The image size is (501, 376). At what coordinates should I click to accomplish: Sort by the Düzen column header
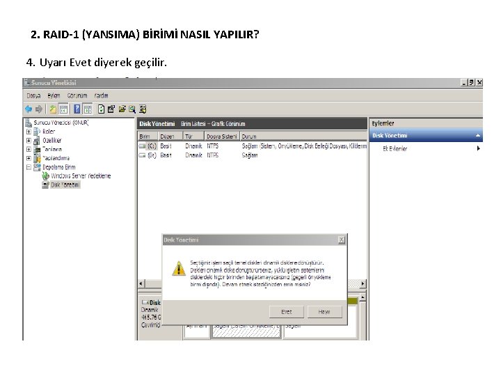pyautogui.click(x=170, y=136)
